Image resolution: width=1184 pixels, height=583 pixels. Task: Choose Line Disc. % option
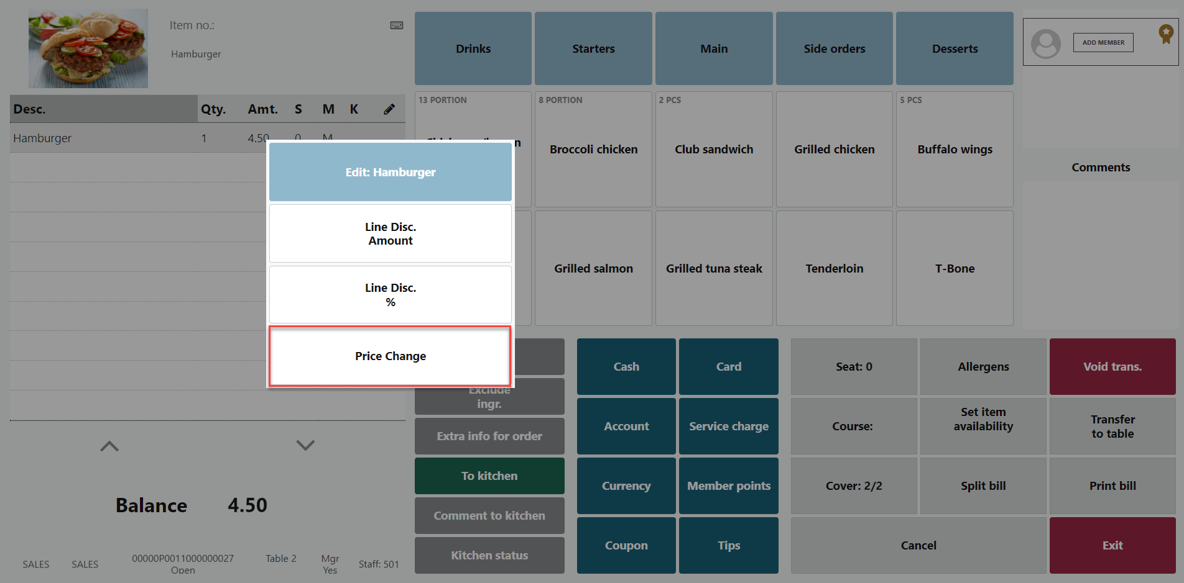point(390,295)
